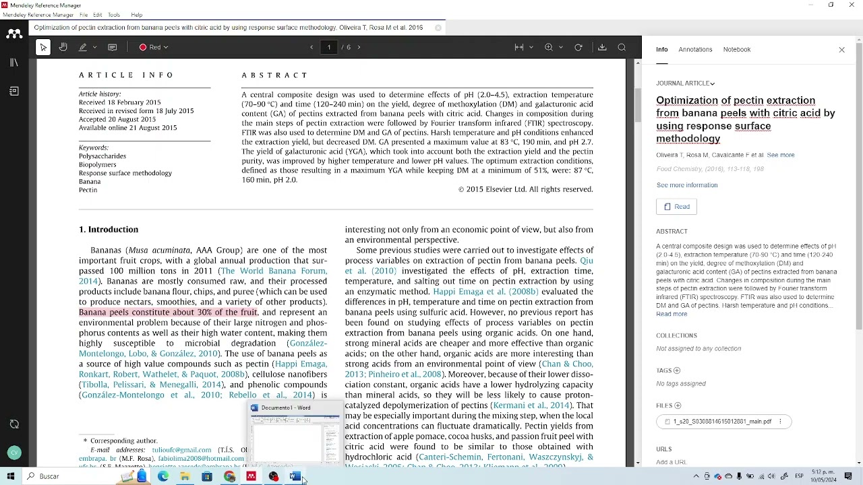
Task: Open Word from the taskbar
Action: pos(295,476)
